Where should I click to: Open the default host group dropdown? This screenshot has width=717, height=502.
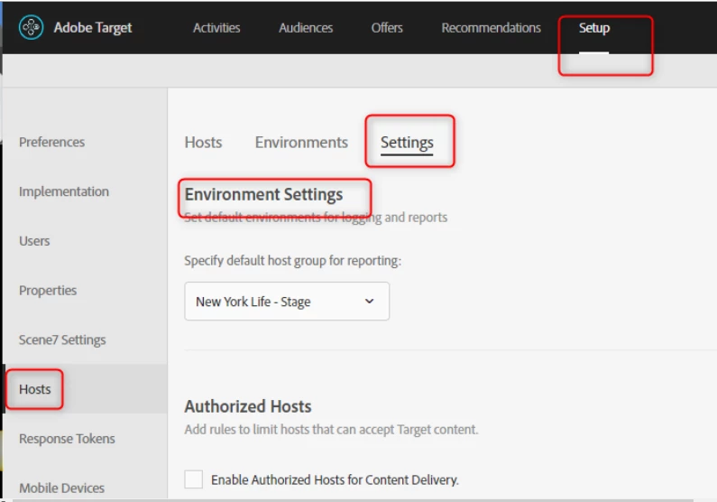pos(287,301)
